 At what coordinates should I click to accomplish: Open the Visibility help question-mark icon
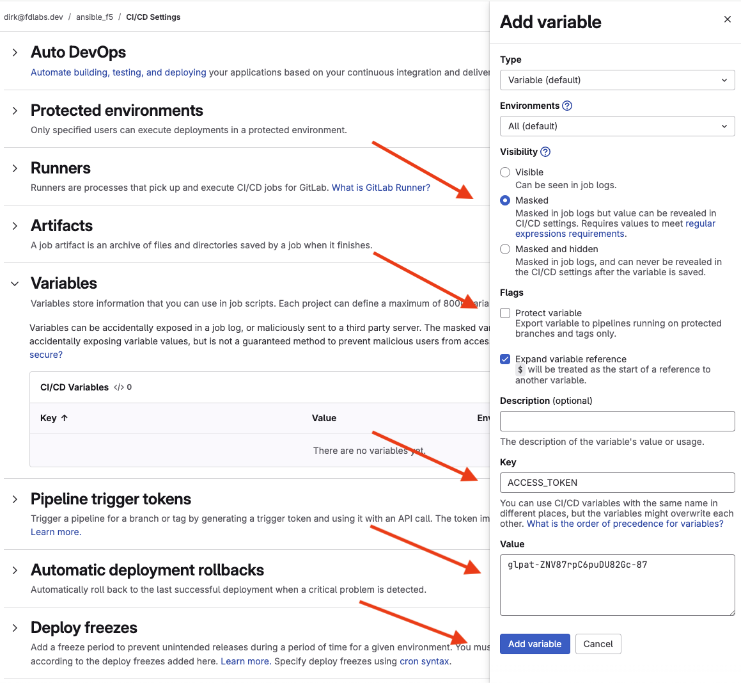(545, 152)
